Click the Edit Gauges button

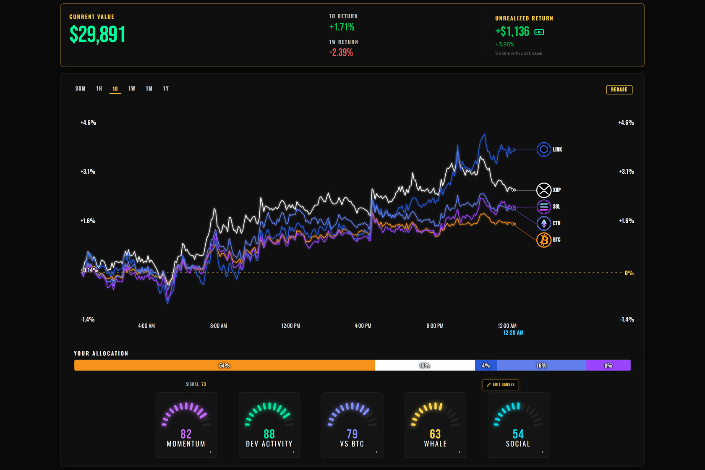[501, 385]
